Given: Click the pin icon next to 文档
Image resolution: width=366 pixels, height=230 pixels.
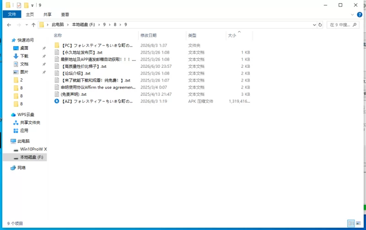Looking at the screenshot, I should pos(44,64).
